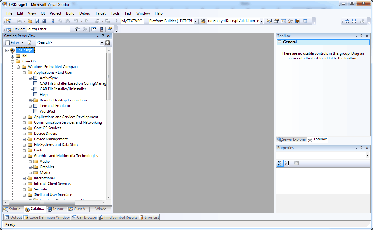Open the runEncryptDecryptValidationTe find dropdown
The height and width of the screenshot is (230, 373).
point(262,21)
